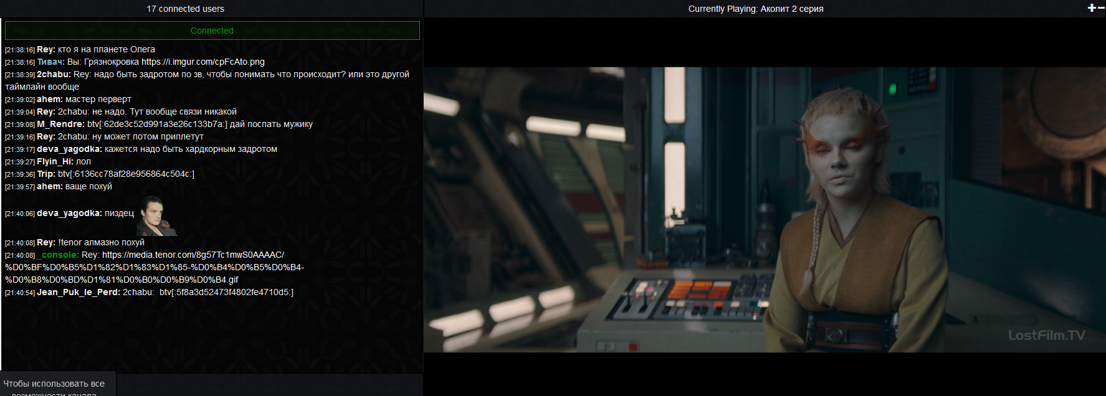1106x396 pixels.
Task: Click the video player frame
Action: [x=765, y=210]
